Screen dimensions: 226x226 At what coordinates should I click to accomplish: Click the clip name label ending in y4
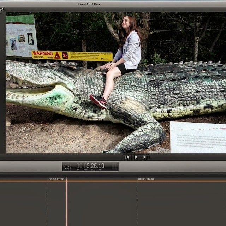[2, 10]
